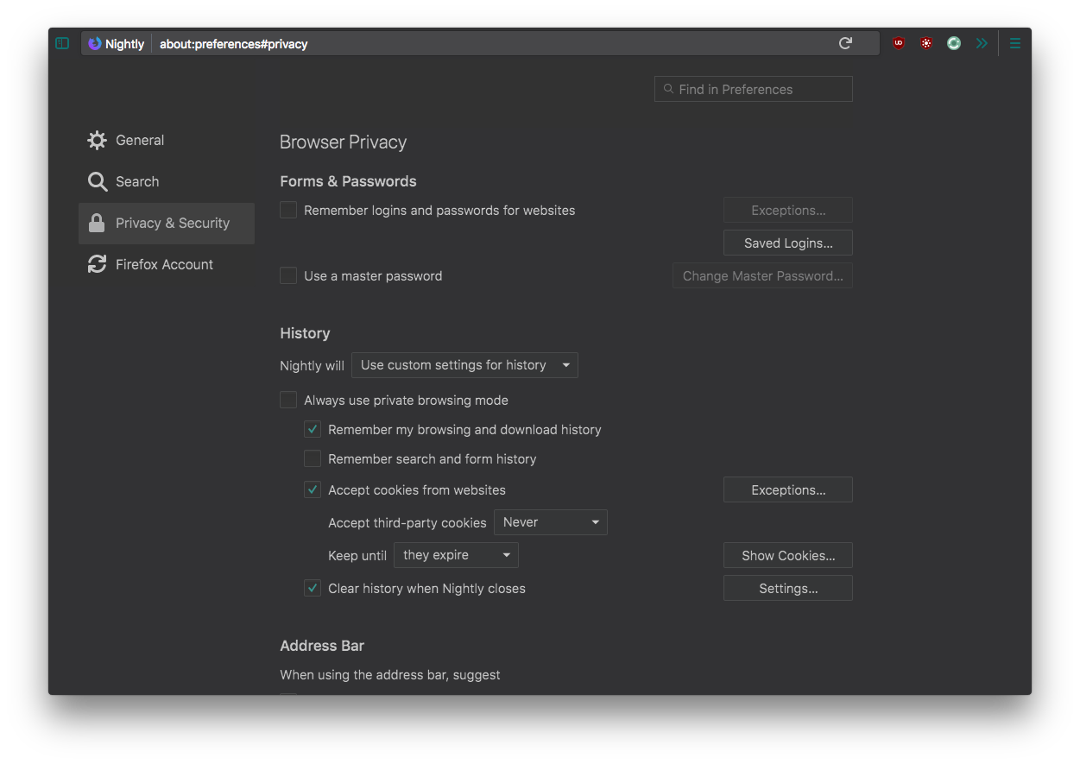Go to Firefox Account preferences

coord(167,264)
